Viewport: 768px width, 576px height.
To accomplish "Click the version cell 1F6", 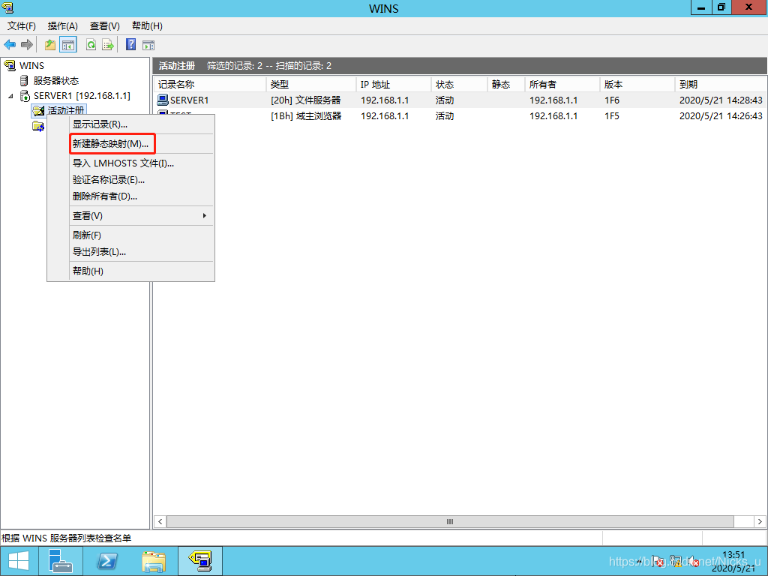I will [612, 100].
